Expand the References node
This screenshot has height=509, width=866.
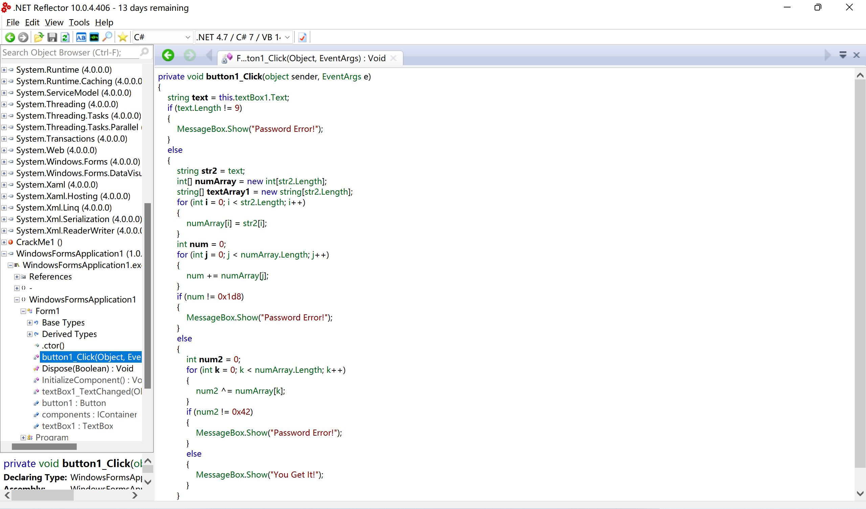[17, 276]
